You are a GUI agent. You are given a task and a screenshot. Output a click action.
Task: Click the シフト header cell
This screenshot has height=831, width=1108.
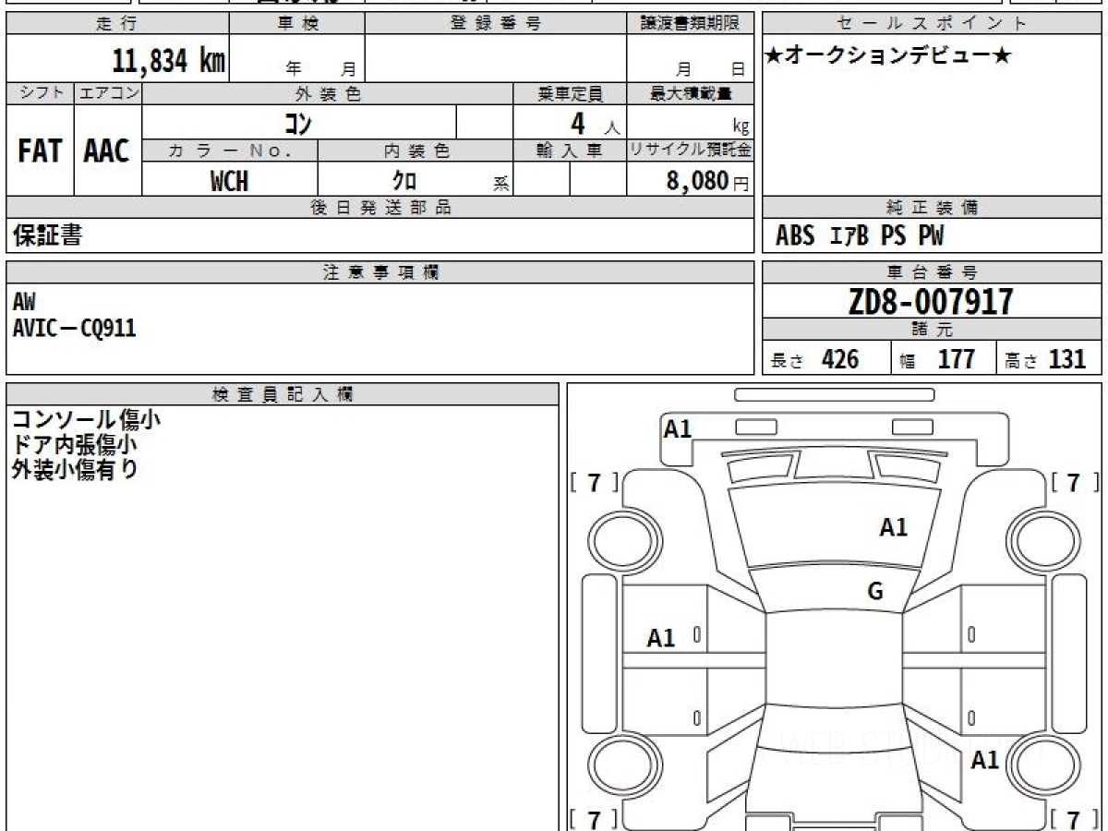pos(41,93)
